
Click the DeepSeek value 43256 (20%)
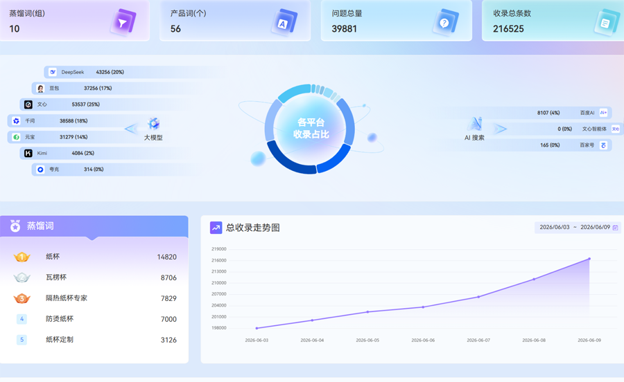110,72
